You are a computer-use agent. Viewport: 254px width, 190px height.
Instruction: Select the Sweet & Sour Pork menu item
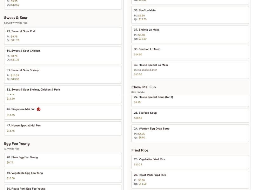click(62, 36)
